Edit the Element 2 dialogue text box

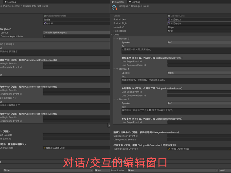click(176, 112)
